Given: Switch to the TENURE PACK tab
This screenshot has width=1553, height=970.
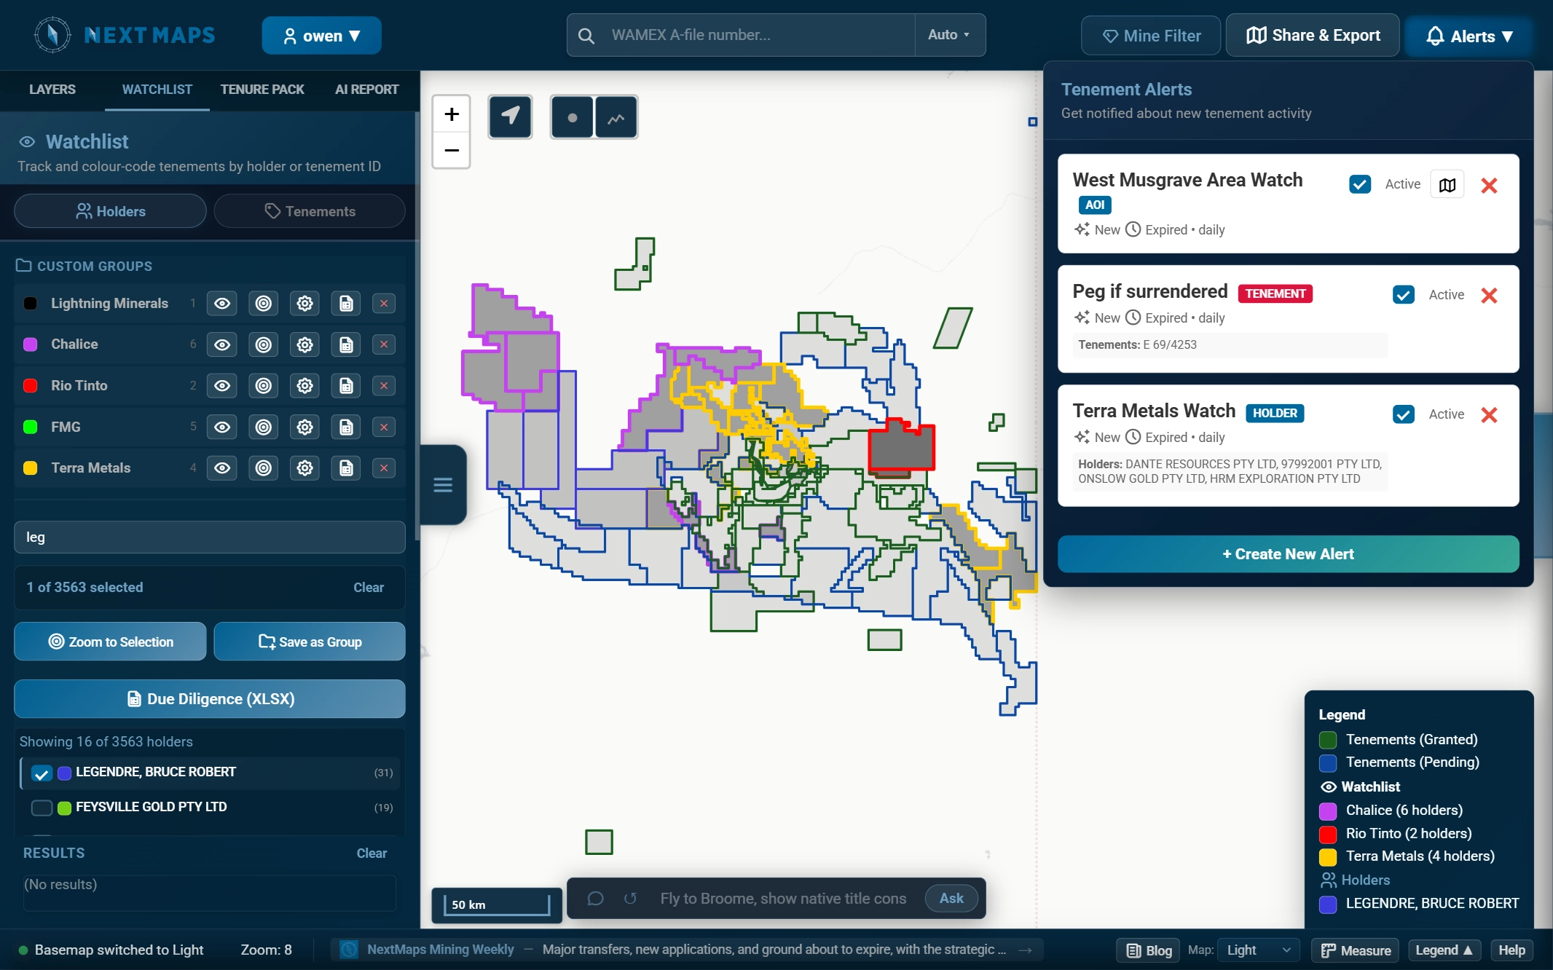Looking at the screenshot, I should click(x=262, y=90).
